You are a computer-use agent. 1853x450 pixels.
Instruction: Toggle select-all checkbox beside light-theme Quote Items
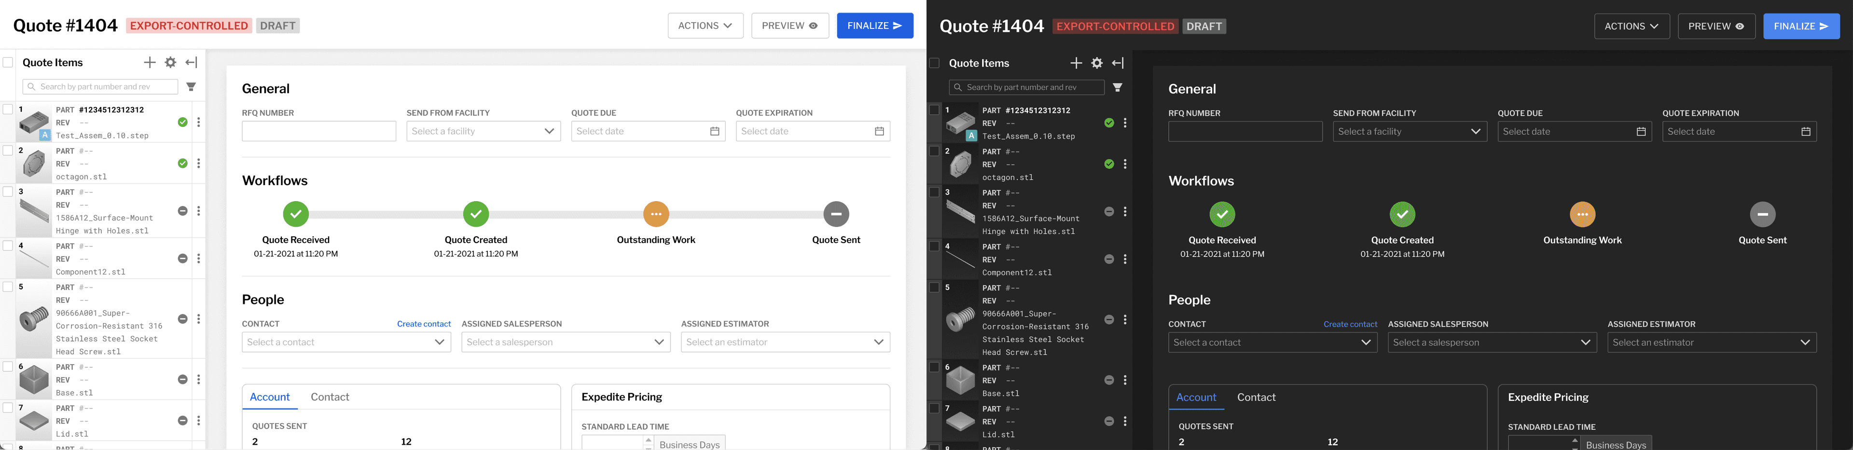[x=8, y=63]
